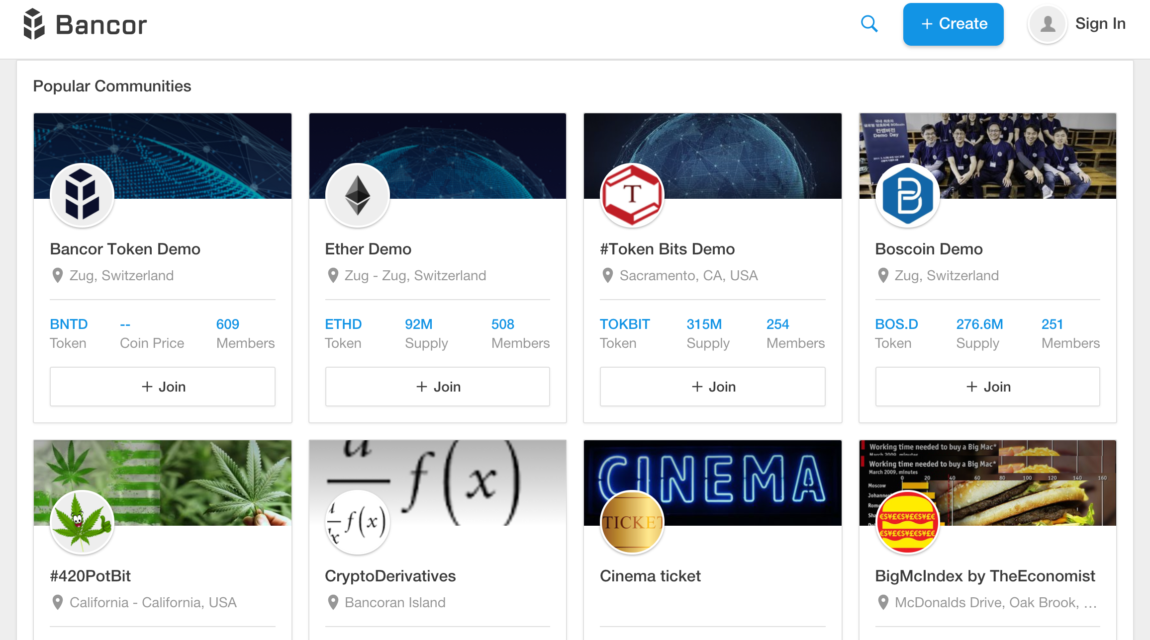
Task: Open the Cinema ticket title
Action: tap(650, 576)
